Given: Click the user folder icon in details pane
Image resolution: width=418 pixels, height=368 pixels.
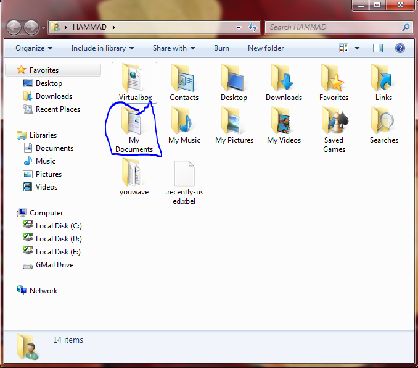Looking at the screenshot, I should [27, 346].
